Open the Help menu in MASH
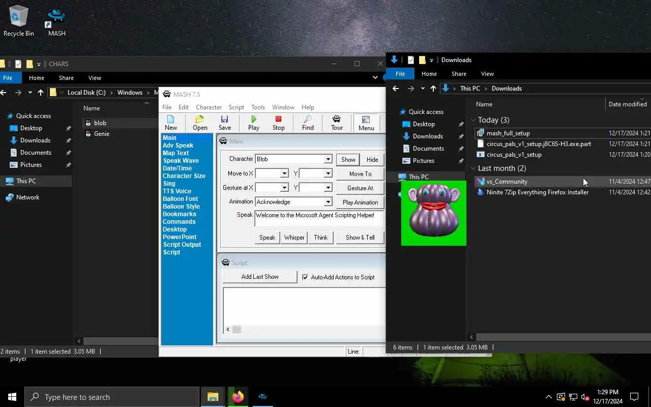The height and width of the screenshot is (407, 651). pos(308,107)
